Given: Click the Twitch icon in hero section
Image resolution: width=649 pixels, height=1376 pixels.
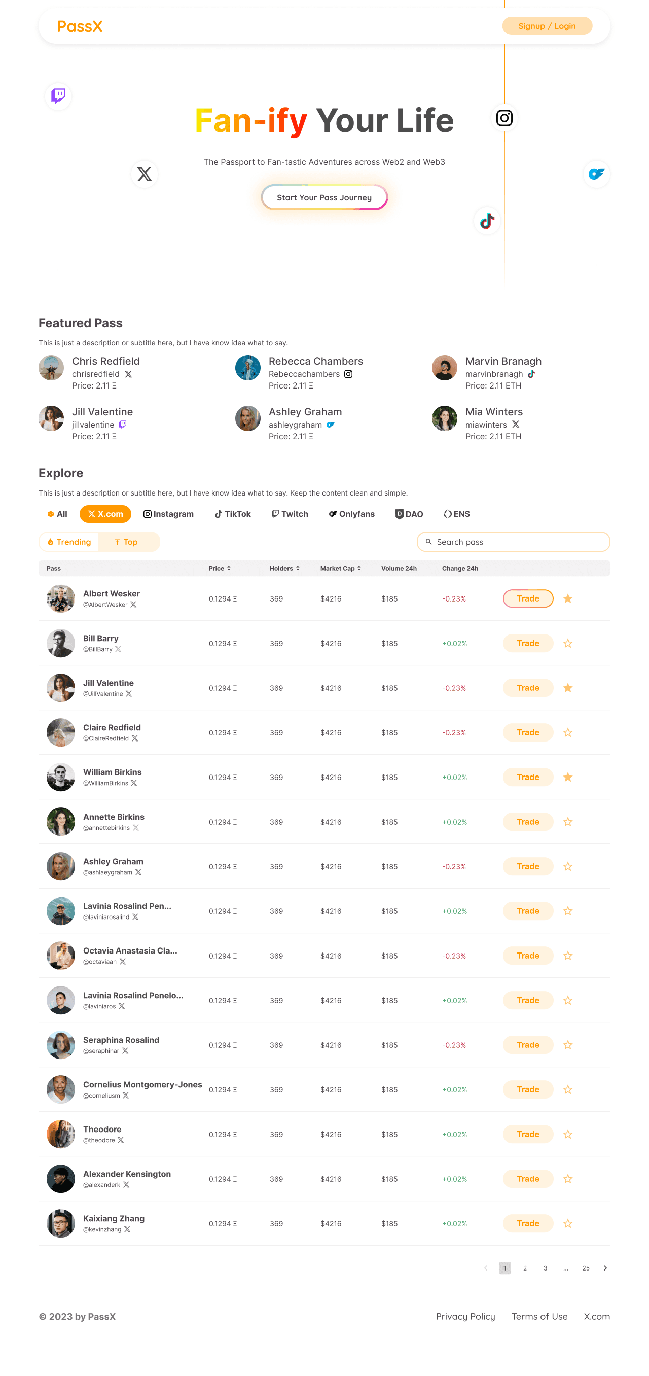Looking at the screenshot, I should pos(58,96).
